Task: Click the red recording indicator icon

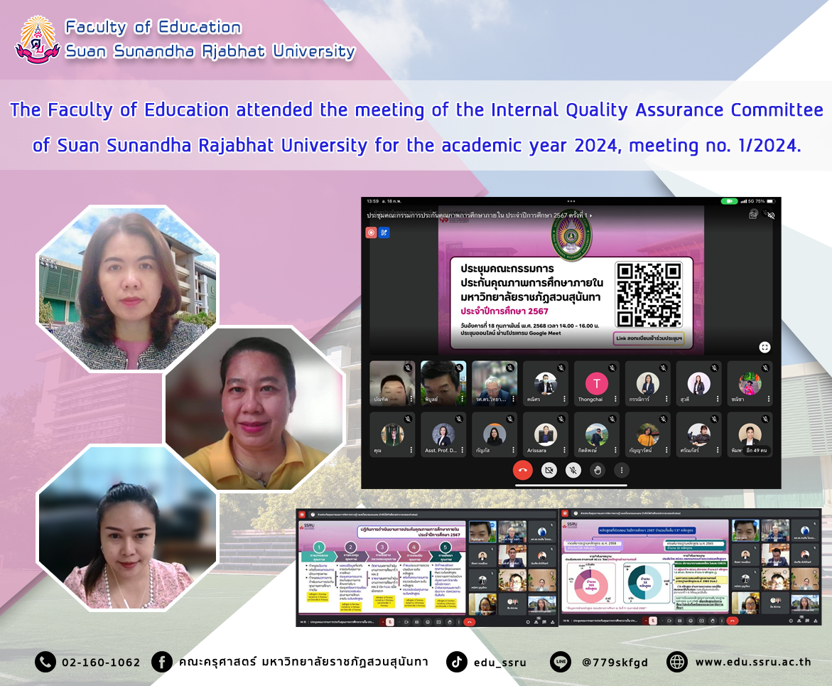Action: pyautogui.click(x=371, y=232)
